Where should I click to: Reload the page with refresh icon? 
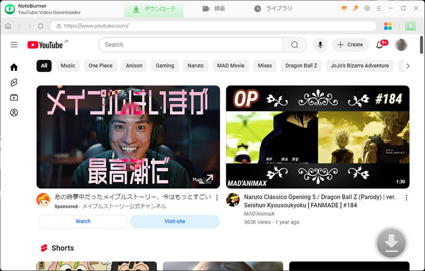[x=41, y=26]
